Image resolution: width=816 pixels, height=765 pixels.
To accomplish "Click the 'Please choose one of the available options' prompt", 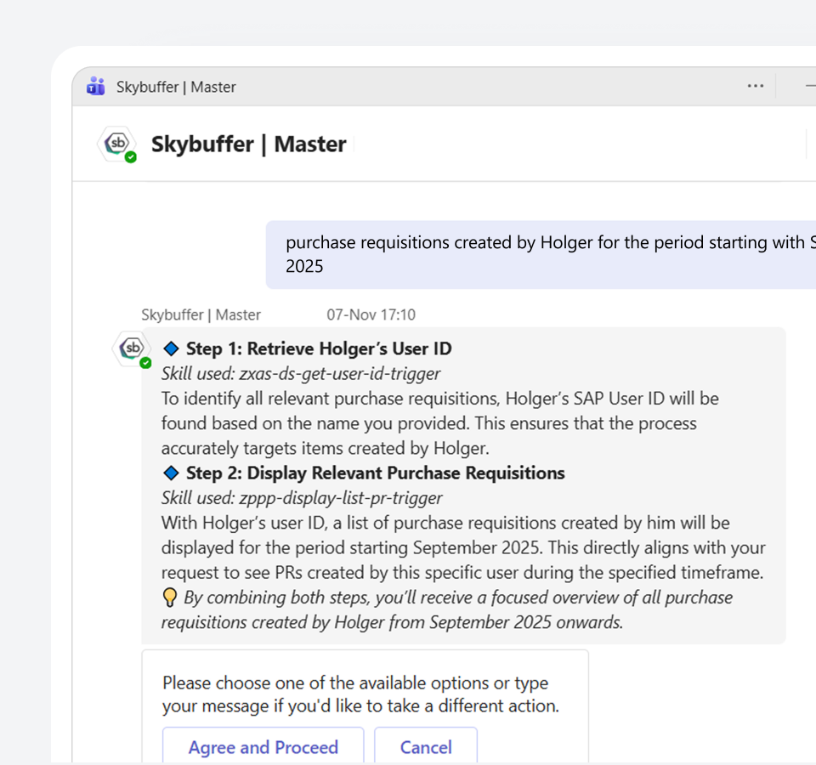I will [360, 694].
